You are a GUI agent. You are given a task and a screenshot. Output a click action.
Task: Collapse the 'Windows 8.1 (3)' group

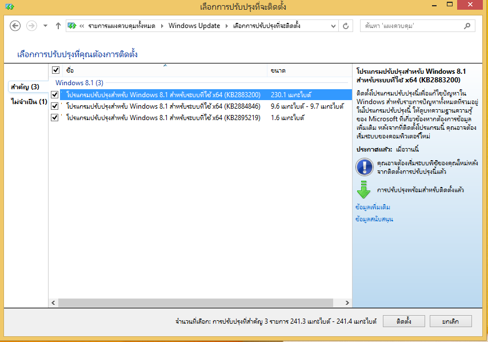79,83
